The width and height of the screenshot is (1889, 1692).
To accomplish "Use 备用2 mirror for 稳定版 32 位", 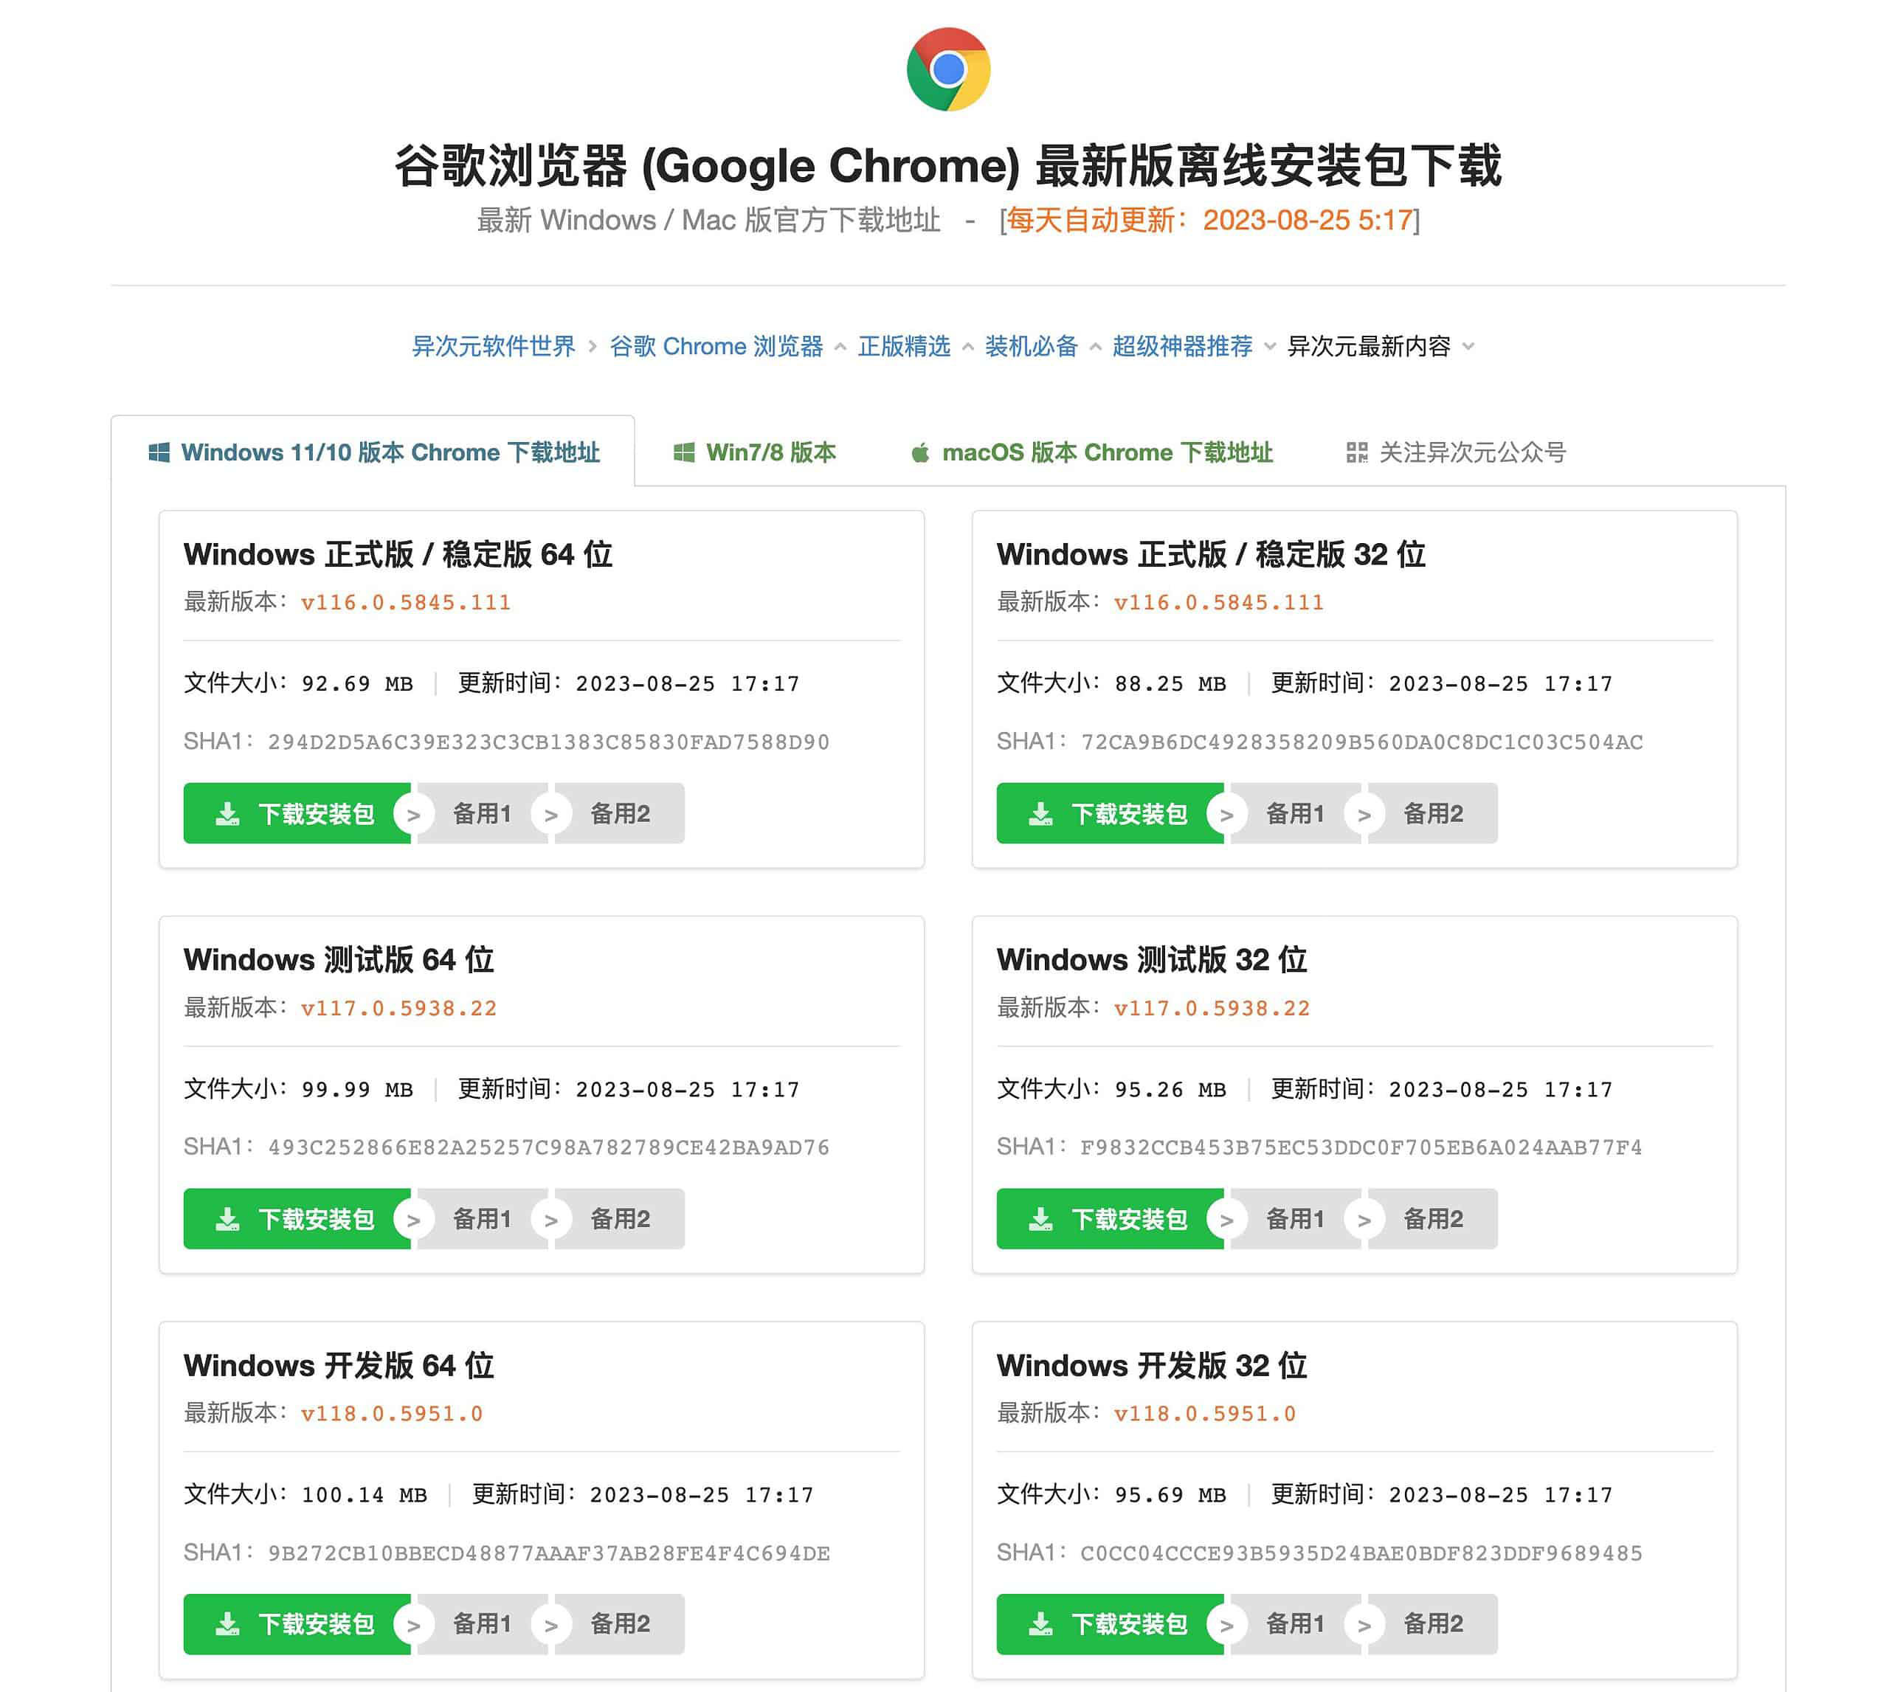I will pyautogui.click(x=1434, y=813).
